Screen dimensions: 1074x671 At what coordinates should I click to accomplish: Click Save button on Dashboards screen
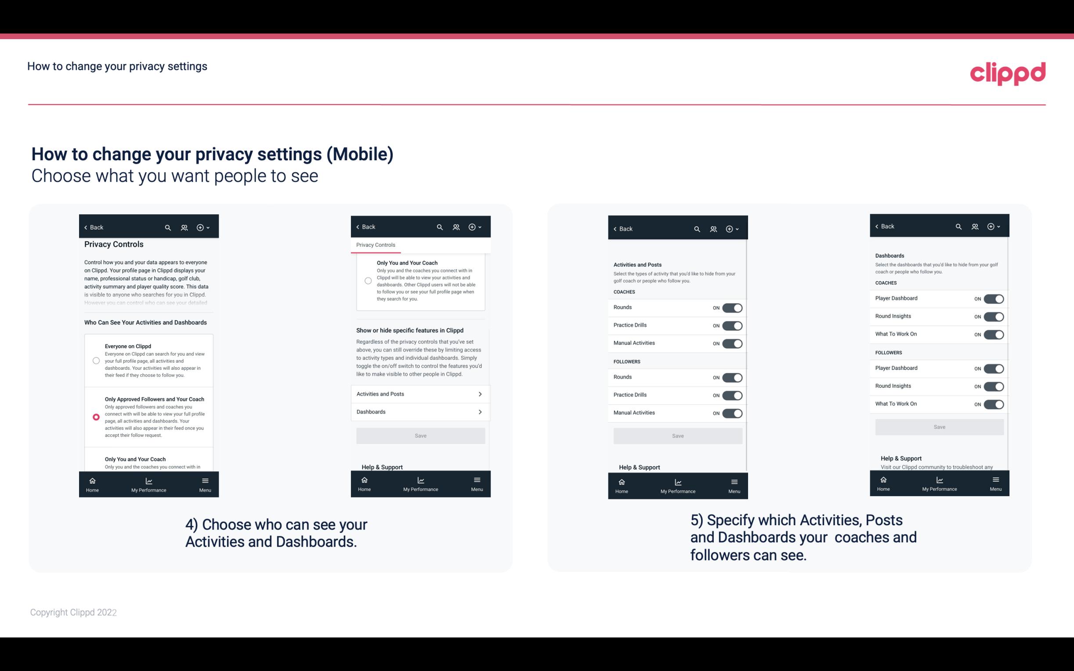click(939, 427)
